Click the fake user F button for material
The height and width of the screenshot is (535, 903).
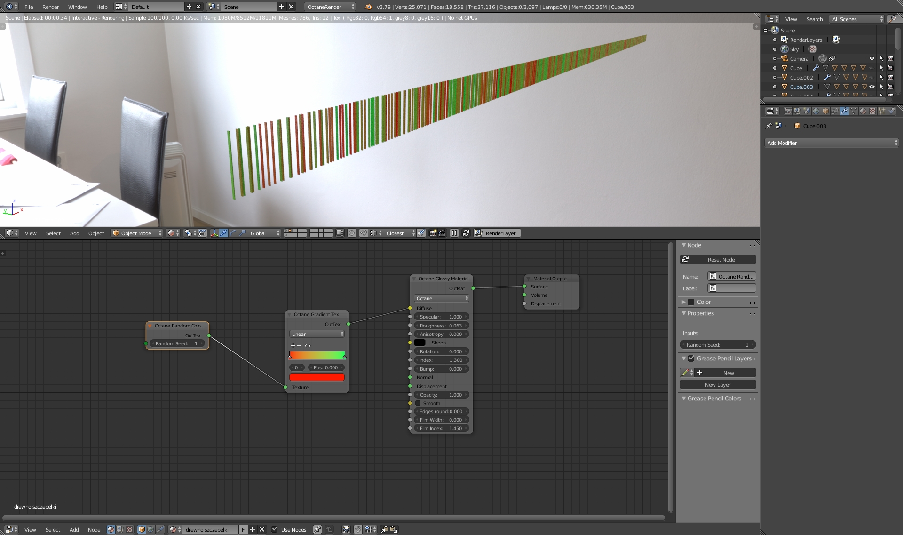point(243,529)
